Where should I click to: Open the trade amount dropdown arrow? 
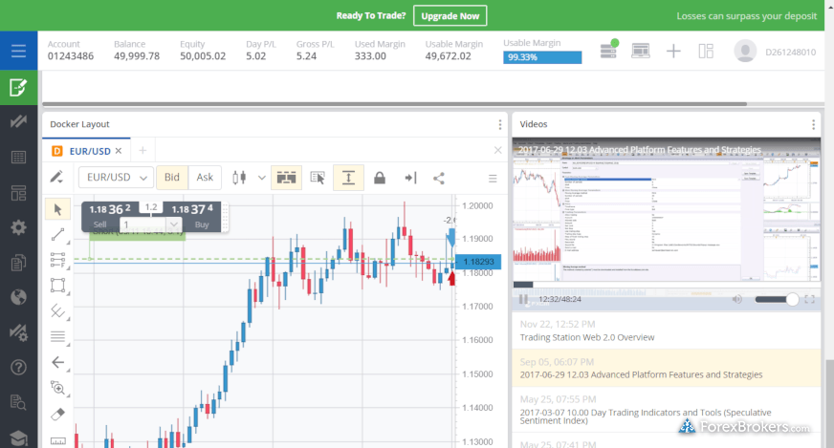(173, 224)
